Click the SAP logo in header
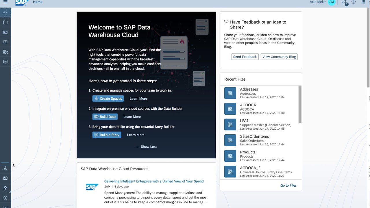The image size is (370, 208). click(x=22, y=2)
